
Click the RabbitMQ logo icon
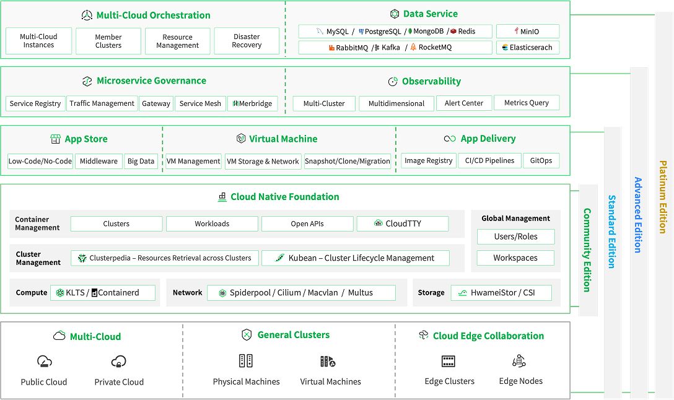(x=331, y=48)
